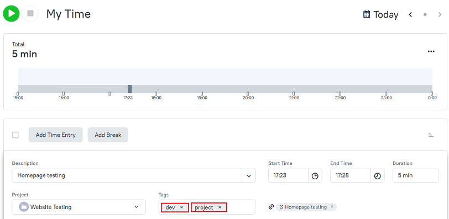This screenshot has height=219, width=449.
Task: Jump to current day dot indicator
Action: (425, 14)
